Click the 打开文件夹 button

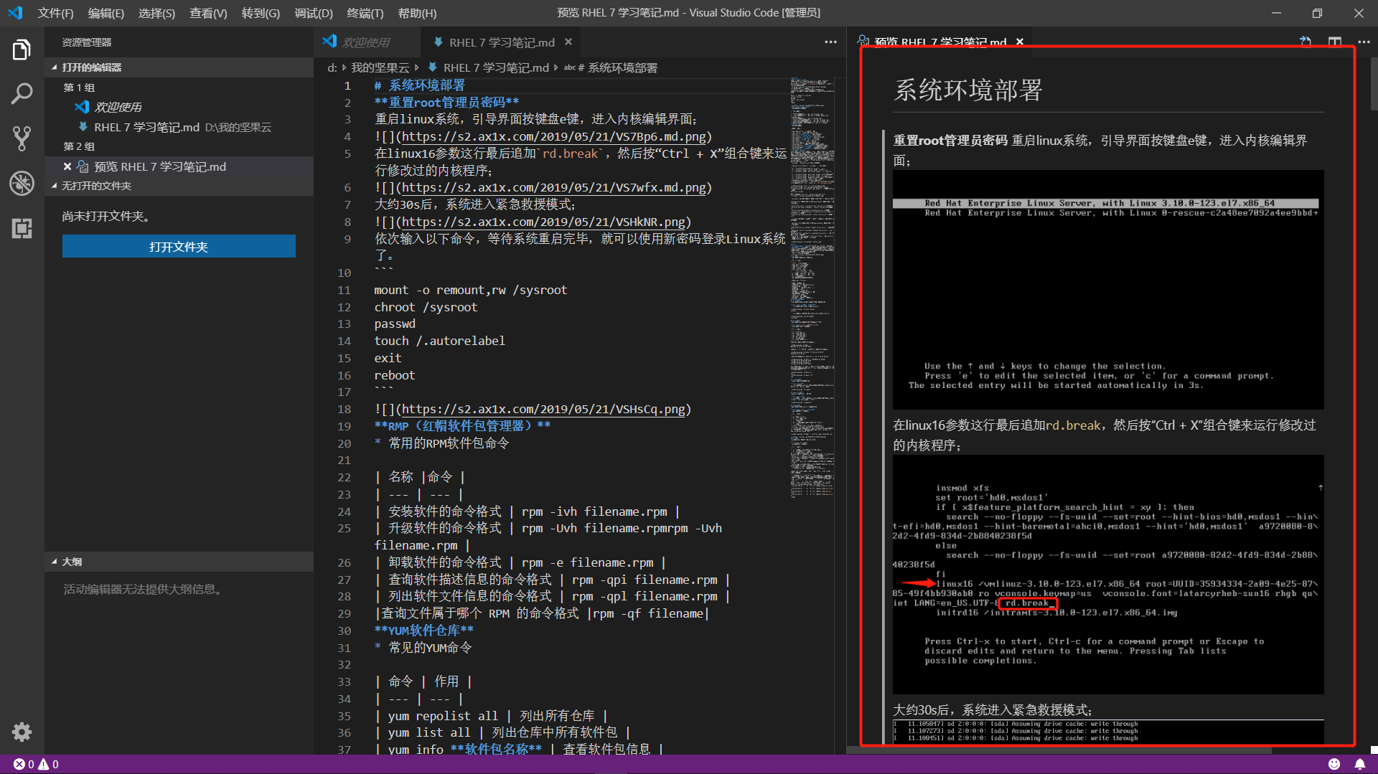point(179,247)
